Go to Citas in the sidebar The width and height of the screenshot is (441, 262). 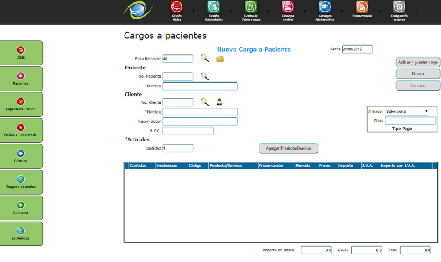click(x=21, y=53)
